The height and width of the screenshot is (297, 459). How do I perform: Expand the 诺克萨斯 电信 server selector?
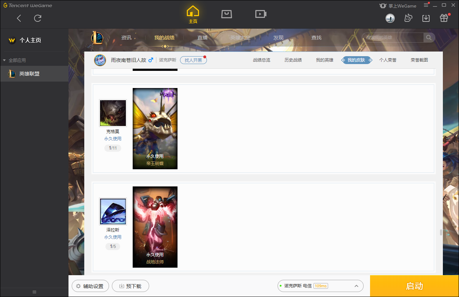tap(321, 286)
